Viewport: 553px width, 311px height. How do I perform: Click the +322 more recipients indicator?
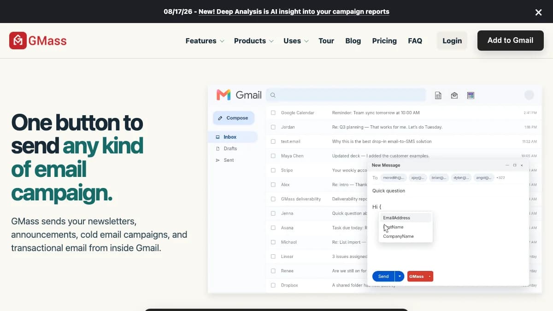click(x=500, y=177)
